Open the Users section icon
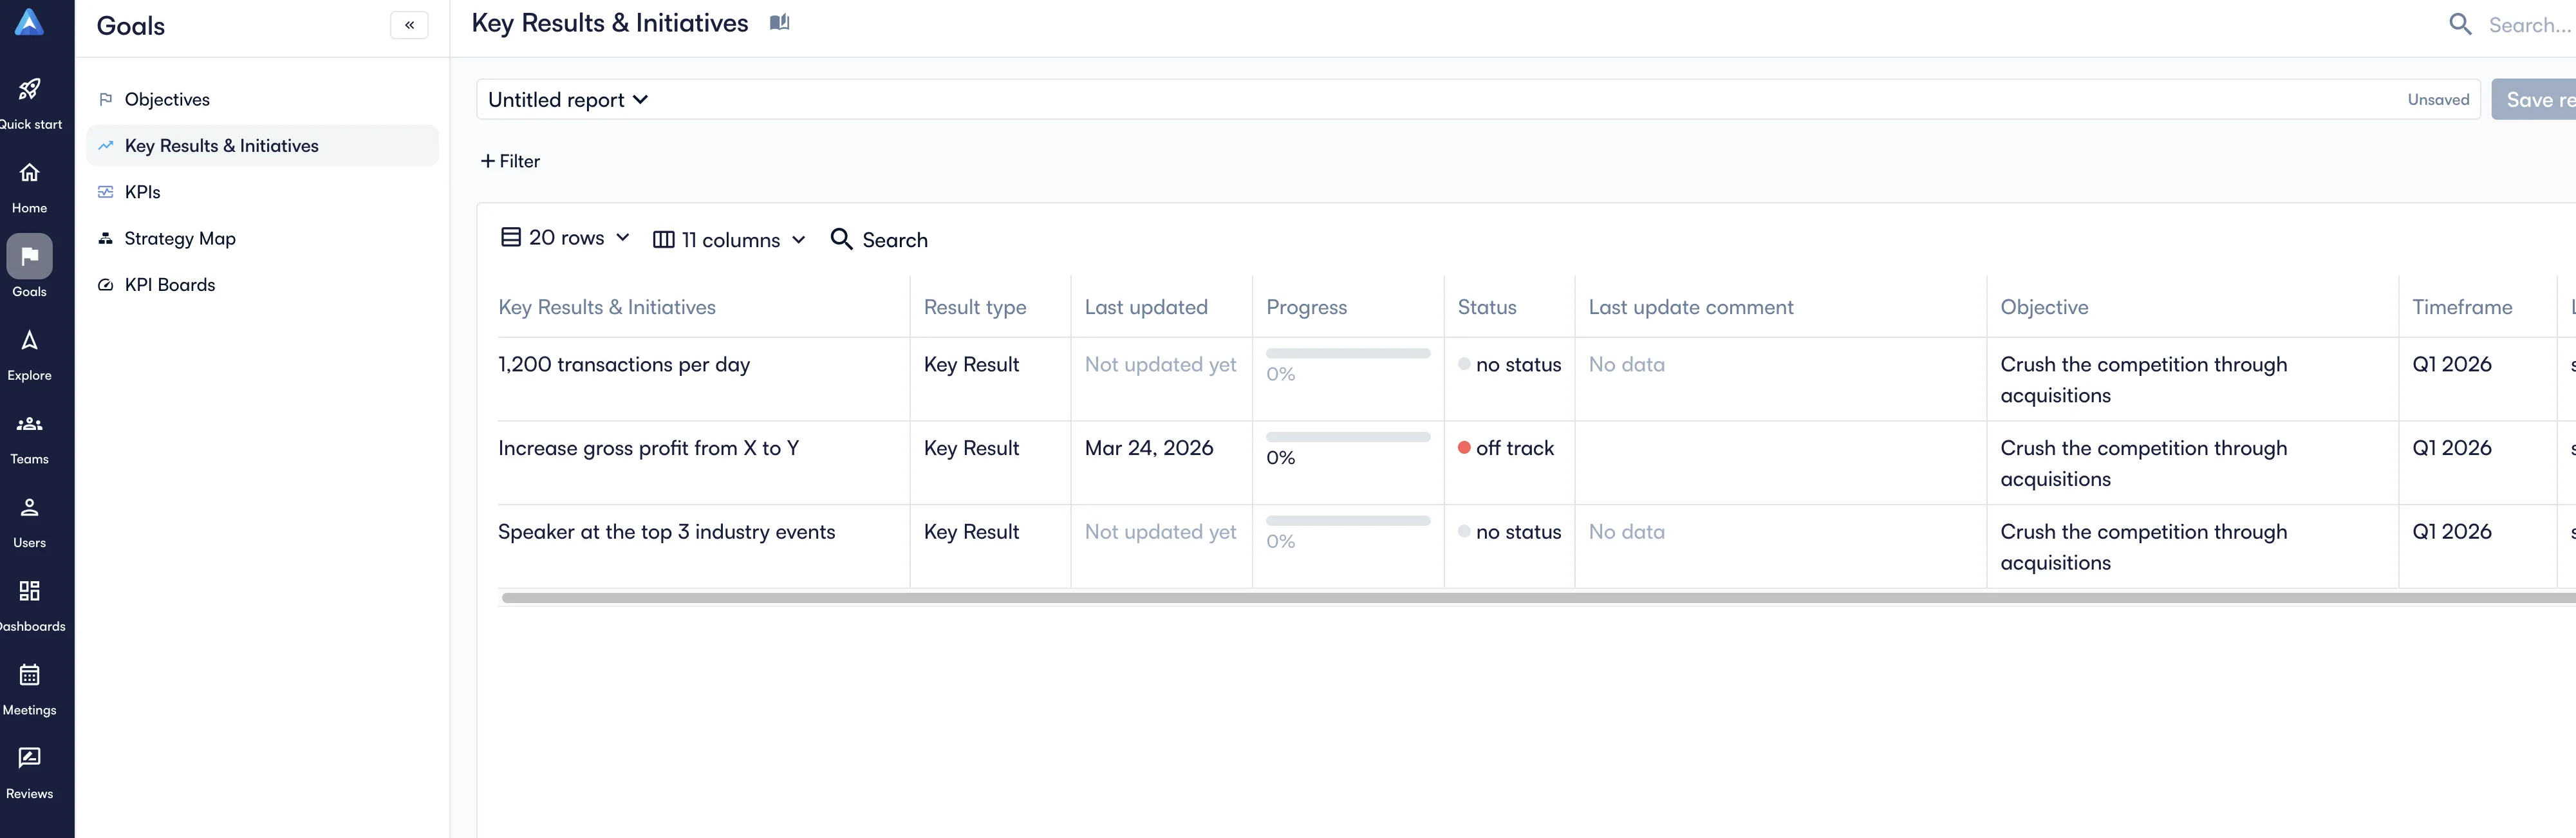 point(29,508)
